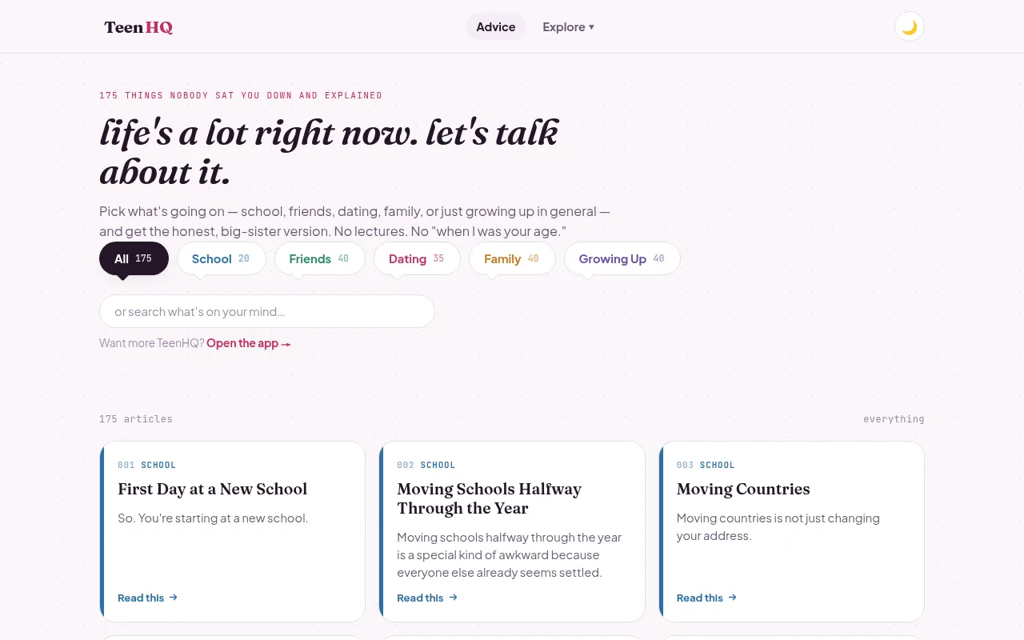The height and width of the screenshot is (640, 1024).
Task: Open Moving Schools Halfway Through the Year title
Action: point(490,498)
